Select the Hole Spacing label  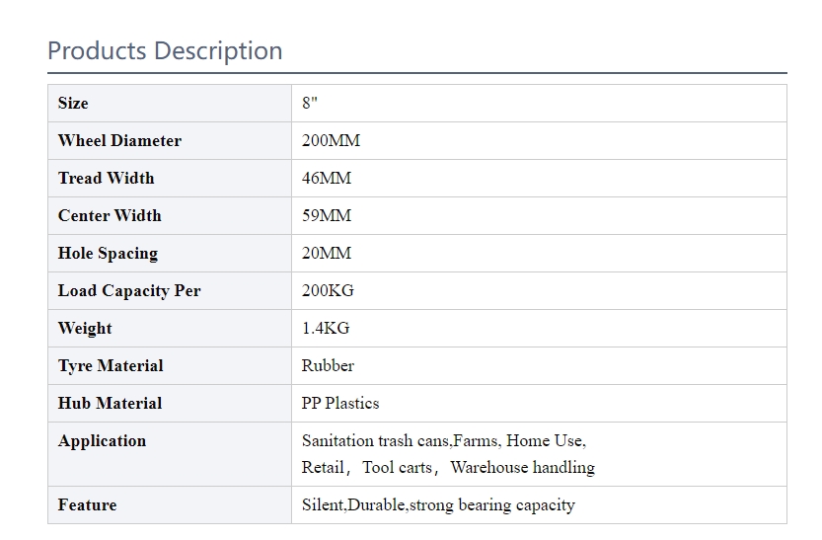tap(108, 254)
